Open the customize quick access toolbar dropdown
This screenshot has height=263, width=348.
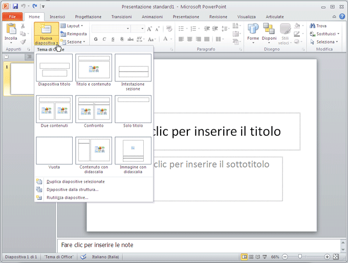(43, 7)
